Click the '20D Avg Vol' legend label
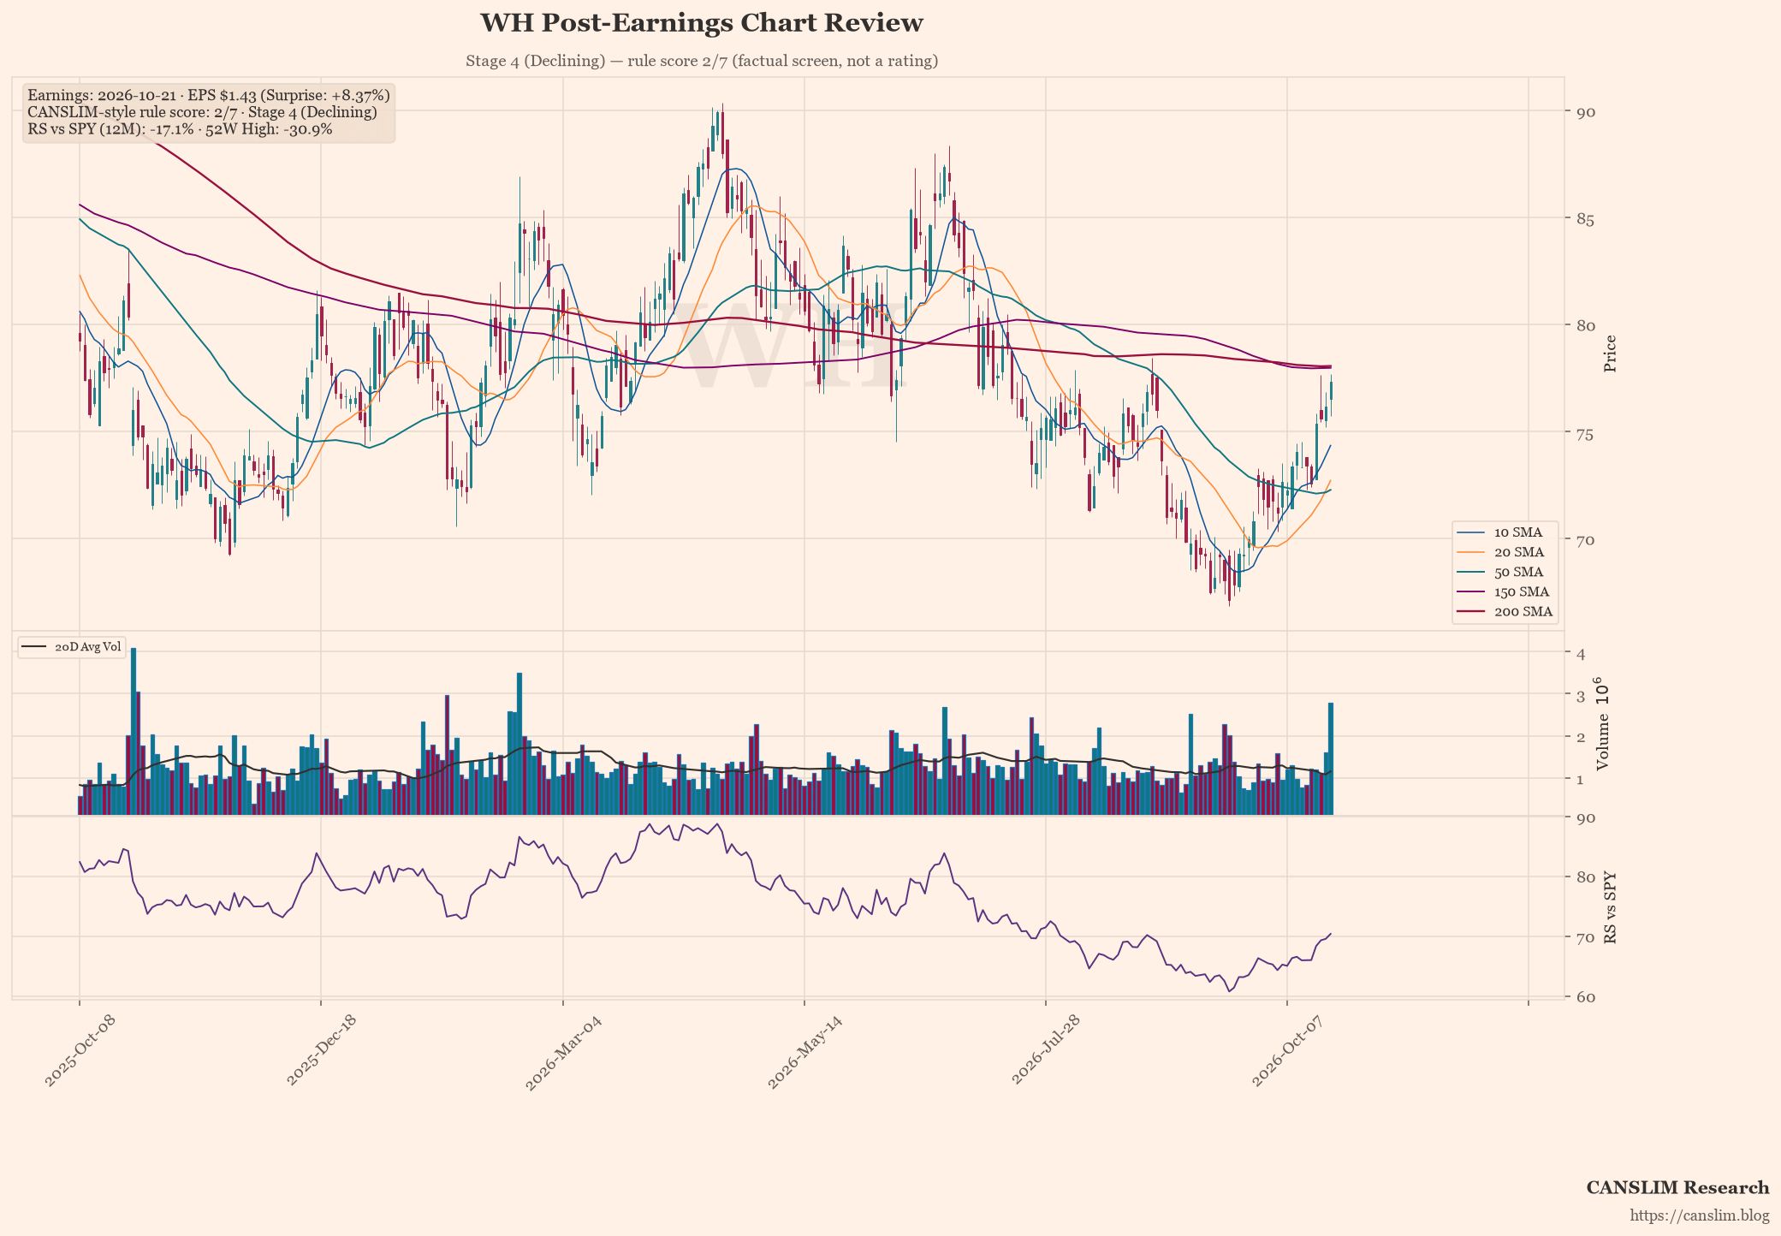 click(x=88, y=646)
